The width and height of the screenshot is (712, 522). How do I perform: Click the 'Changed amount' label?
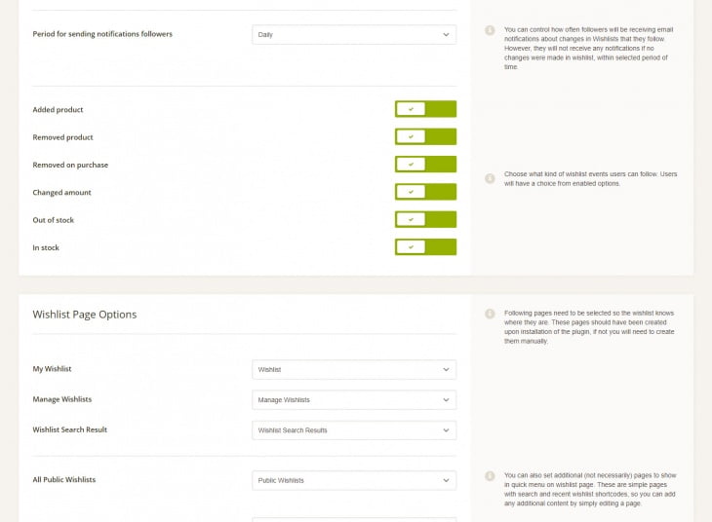coord(61,193)
